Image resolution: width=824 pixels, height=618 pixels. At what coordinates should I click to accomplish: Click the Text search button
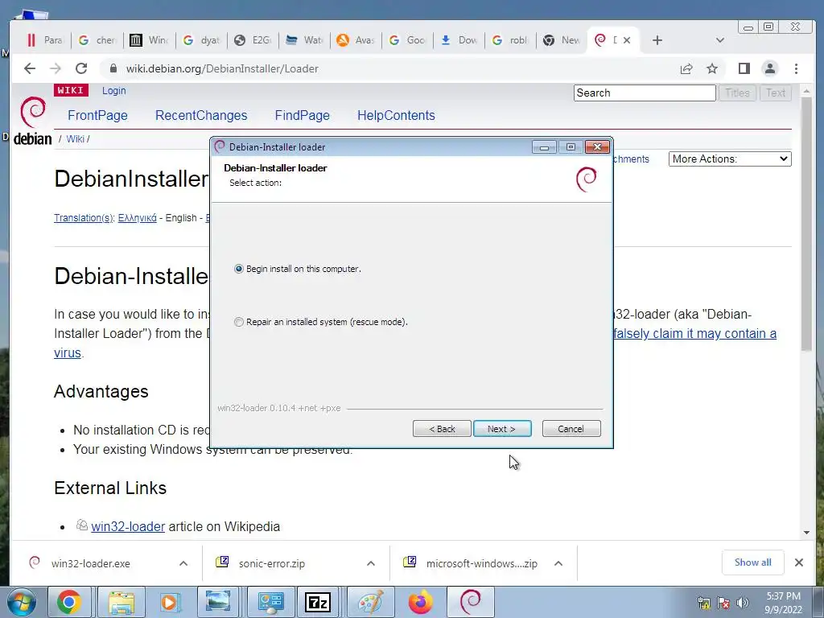point(775,93)
